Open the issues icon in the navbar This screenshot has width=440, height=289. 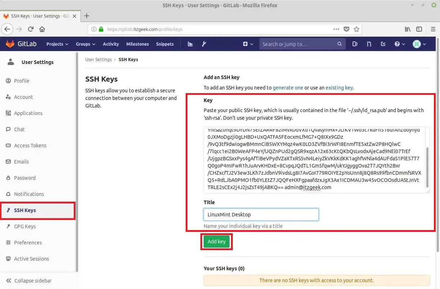[x=355, y=44]
